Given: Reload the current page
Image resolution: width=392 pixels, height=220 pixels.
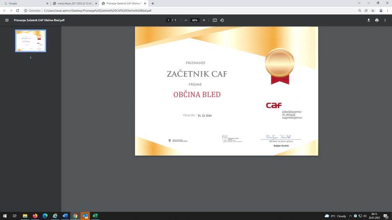Looking at the screenshot, I should point(18,11).
